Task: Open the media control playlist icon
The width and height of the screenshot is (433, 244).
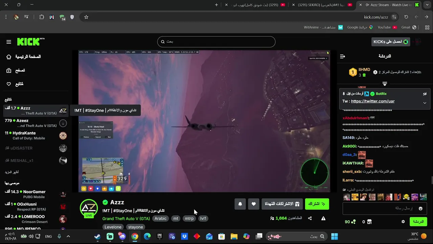Action: (26, 17)
